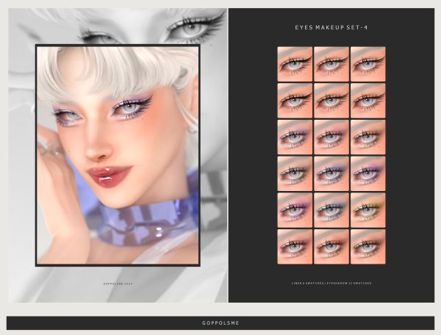Select the left swatch in third row

point(295,137)
